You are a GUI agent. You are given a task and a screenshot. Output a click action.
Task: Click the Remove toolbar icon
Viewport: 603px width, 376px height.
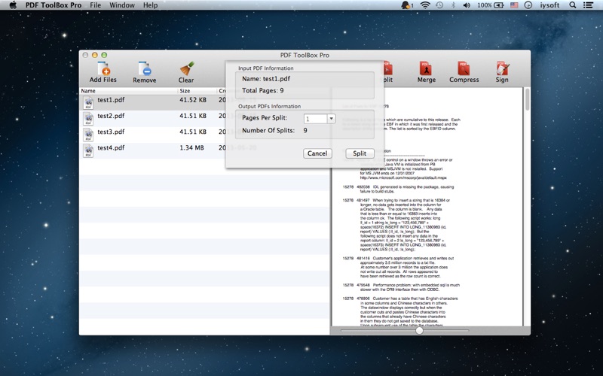[x=145, y=68]
